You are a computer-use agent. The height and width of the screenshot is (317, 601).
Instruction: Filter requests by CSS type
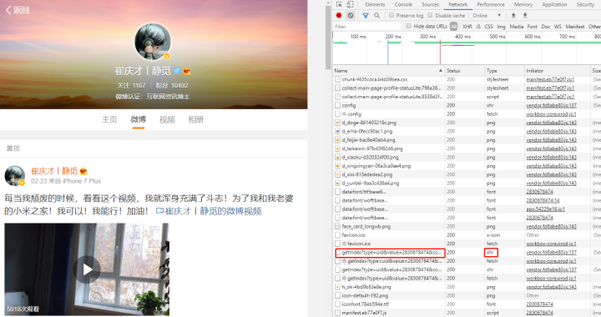(488, 27)
